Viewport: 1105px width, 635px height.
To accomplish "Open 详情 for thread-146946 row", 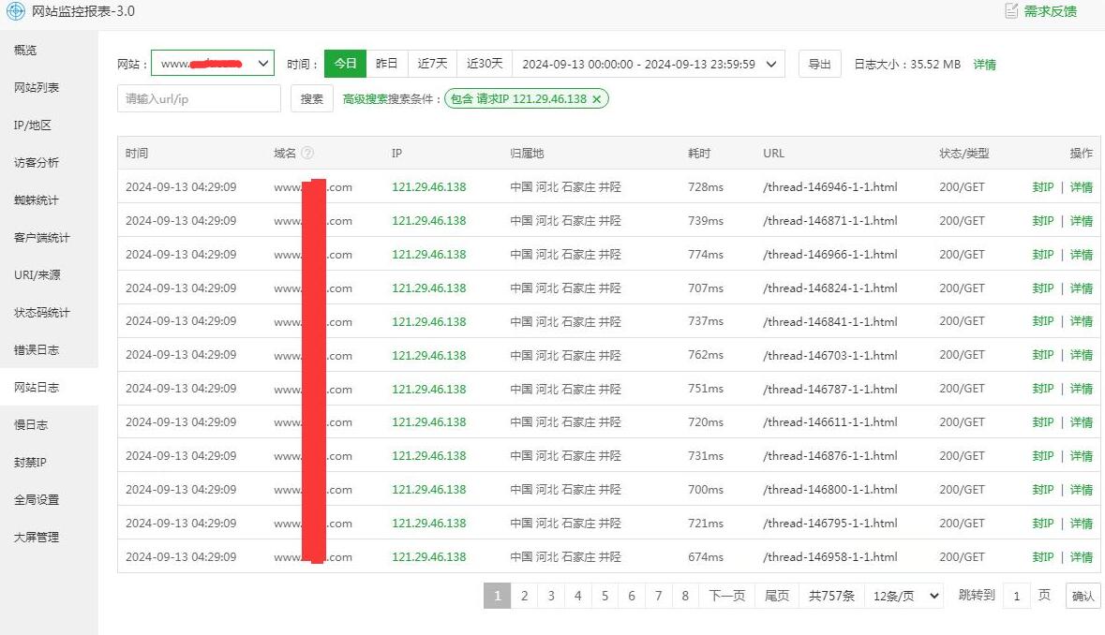I will [x=1081, y=187].
